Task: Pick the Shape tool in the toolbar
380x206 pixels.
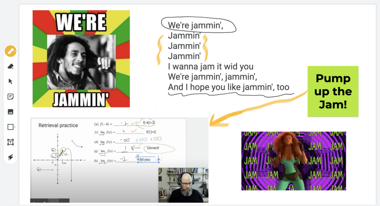Action: tap(11, 127)
